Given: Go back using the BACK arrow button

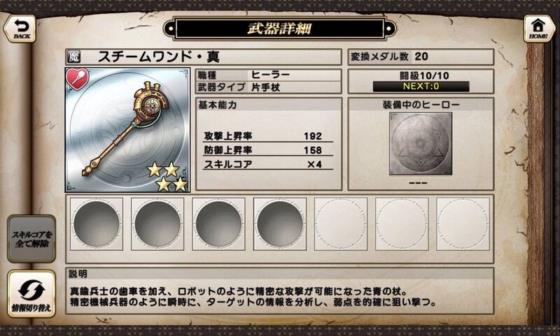Looking at the screenshot, I should [20, 29].
